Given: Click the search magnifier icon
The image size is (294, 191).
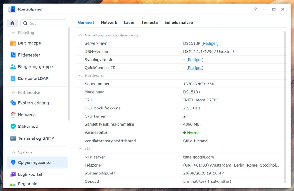Looking at the screenshot, I should click(x=25, y=23).
